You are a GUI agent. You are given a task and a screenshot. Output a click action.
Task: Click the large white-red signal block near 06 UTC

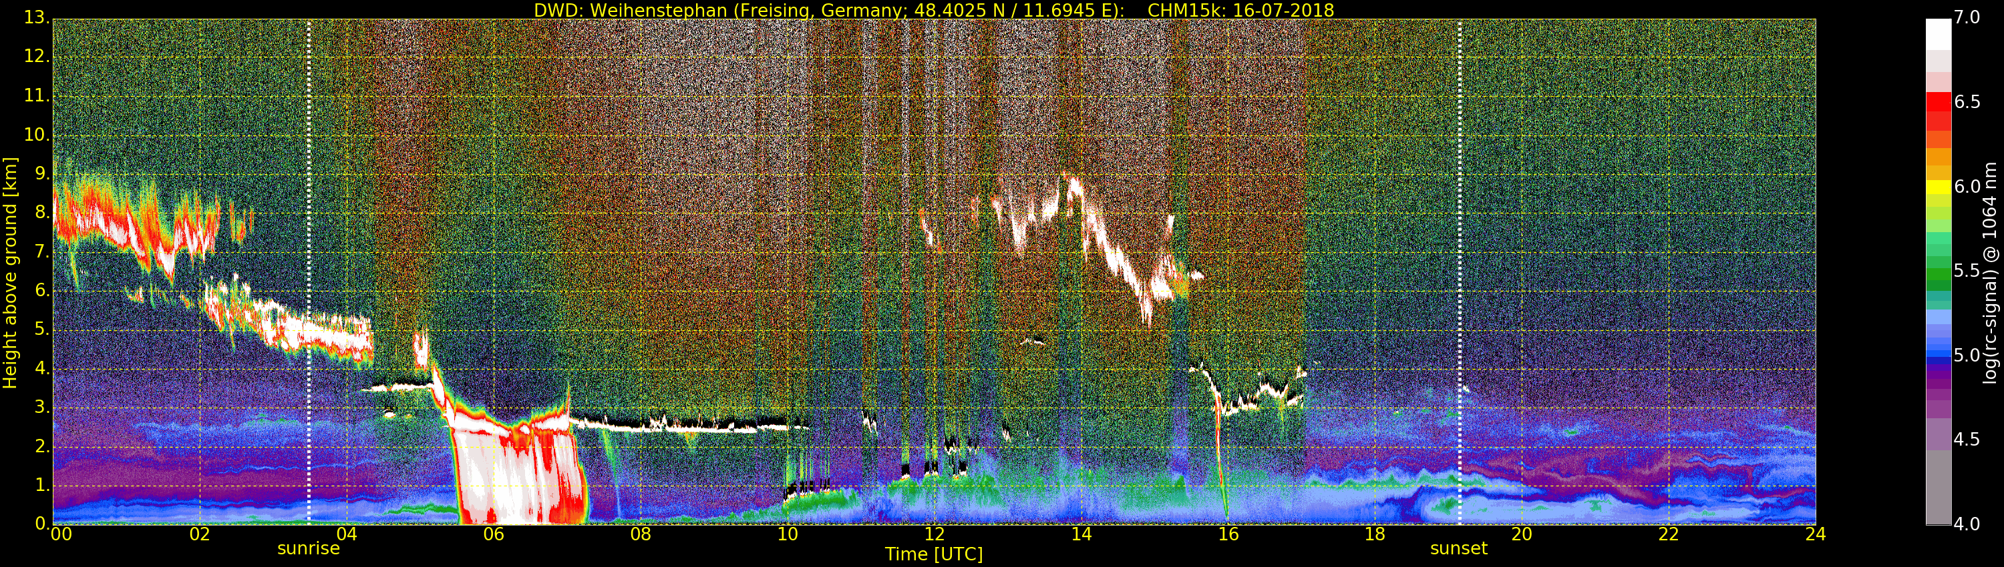click(514, 474)
